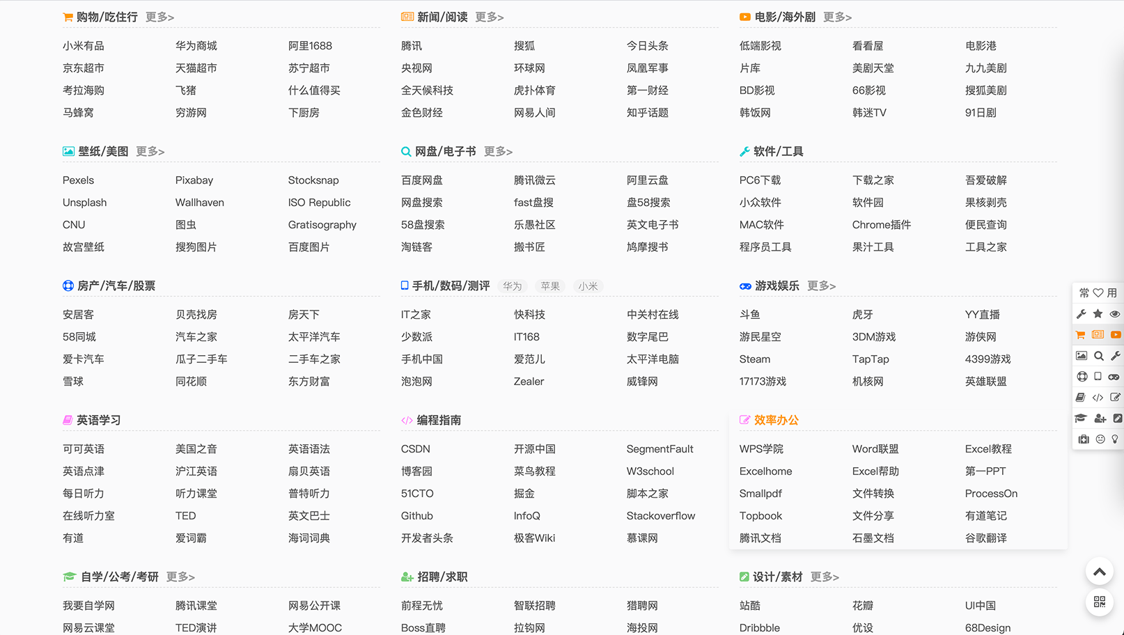Image resolution: width=1124 pixels, height=635 pixels.
Task: Click the neutral face icon in sidebar
Action: 1100,439
